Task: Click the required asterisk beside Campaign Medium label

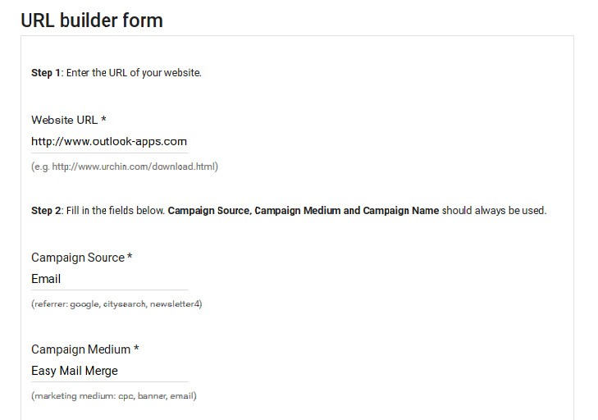Action: (136, 350)
